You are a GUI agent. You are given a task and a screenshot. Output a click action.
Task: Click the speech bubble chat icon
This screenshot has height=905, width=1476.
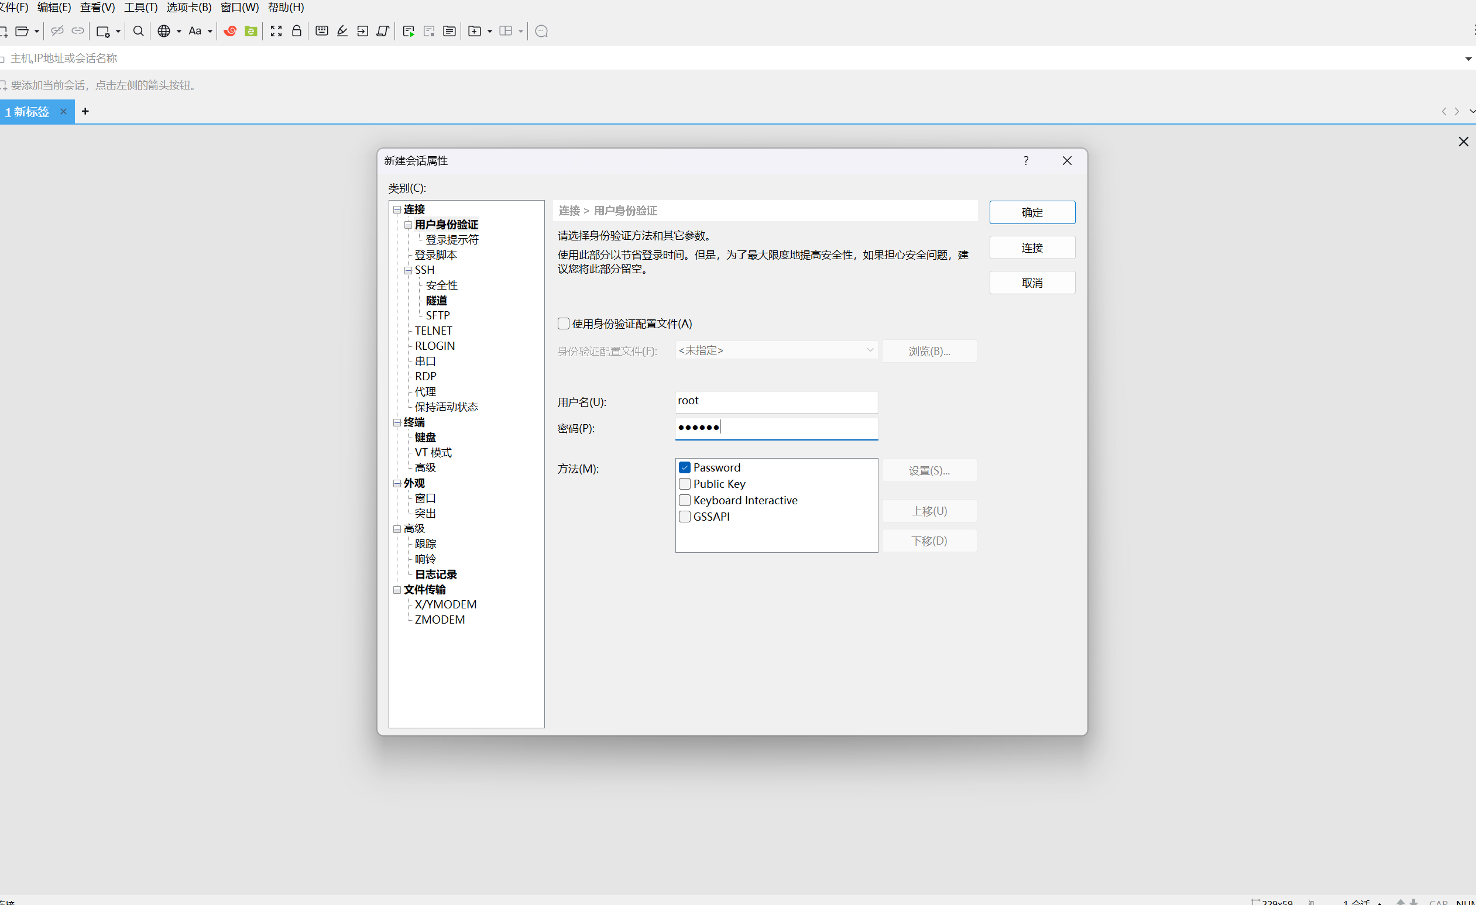pyautogui.click(x=541, y=31)
